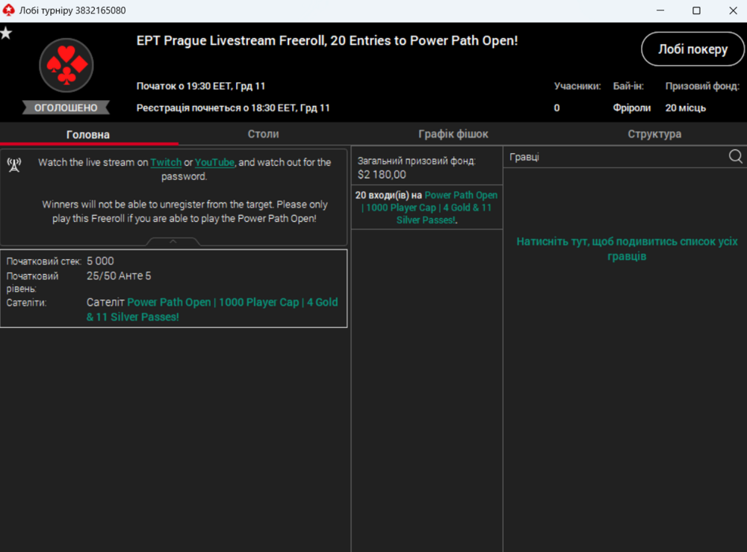Image resolution: width=747 pixels, height=552 pixels.
Task: Click the starting level '25/50 Анте 5'
Action: 119,276
